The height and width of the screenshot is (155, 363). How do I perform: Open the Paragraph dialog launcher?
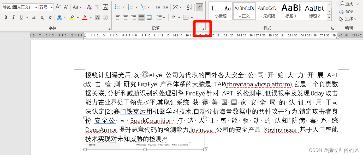point(203,28)
